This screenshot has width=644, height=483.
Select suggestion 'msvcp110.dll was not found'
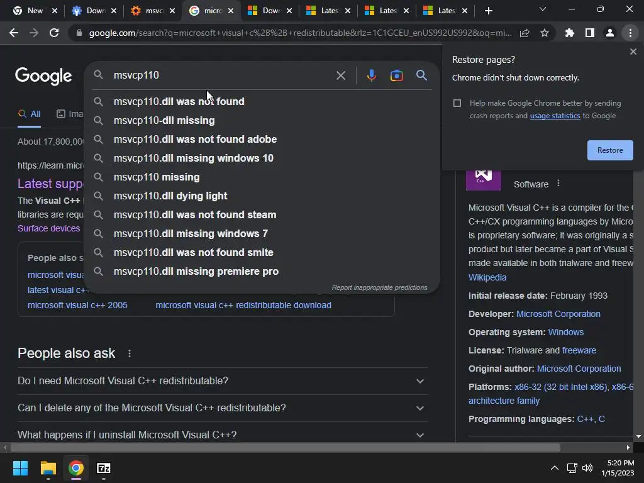coord(262,101)
